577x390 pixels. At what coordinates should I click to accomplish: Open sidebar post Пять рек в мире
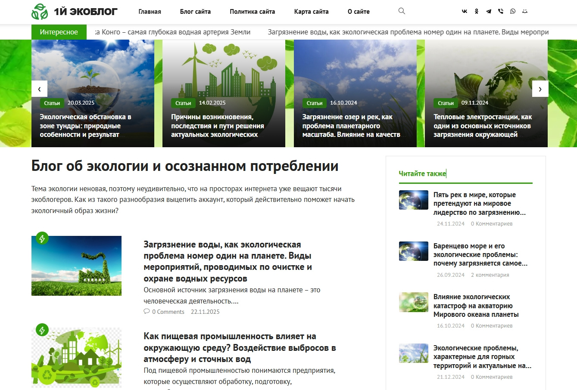(480, 204)
